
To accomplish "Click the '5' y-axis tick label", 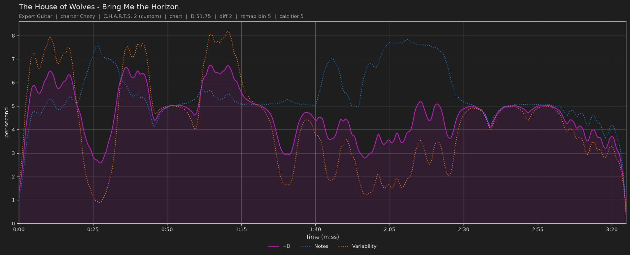I will pos(14,106).
